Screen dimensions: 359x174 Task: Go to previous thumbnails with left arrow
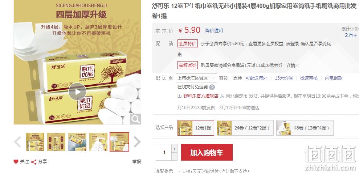[x=18, y=142]
